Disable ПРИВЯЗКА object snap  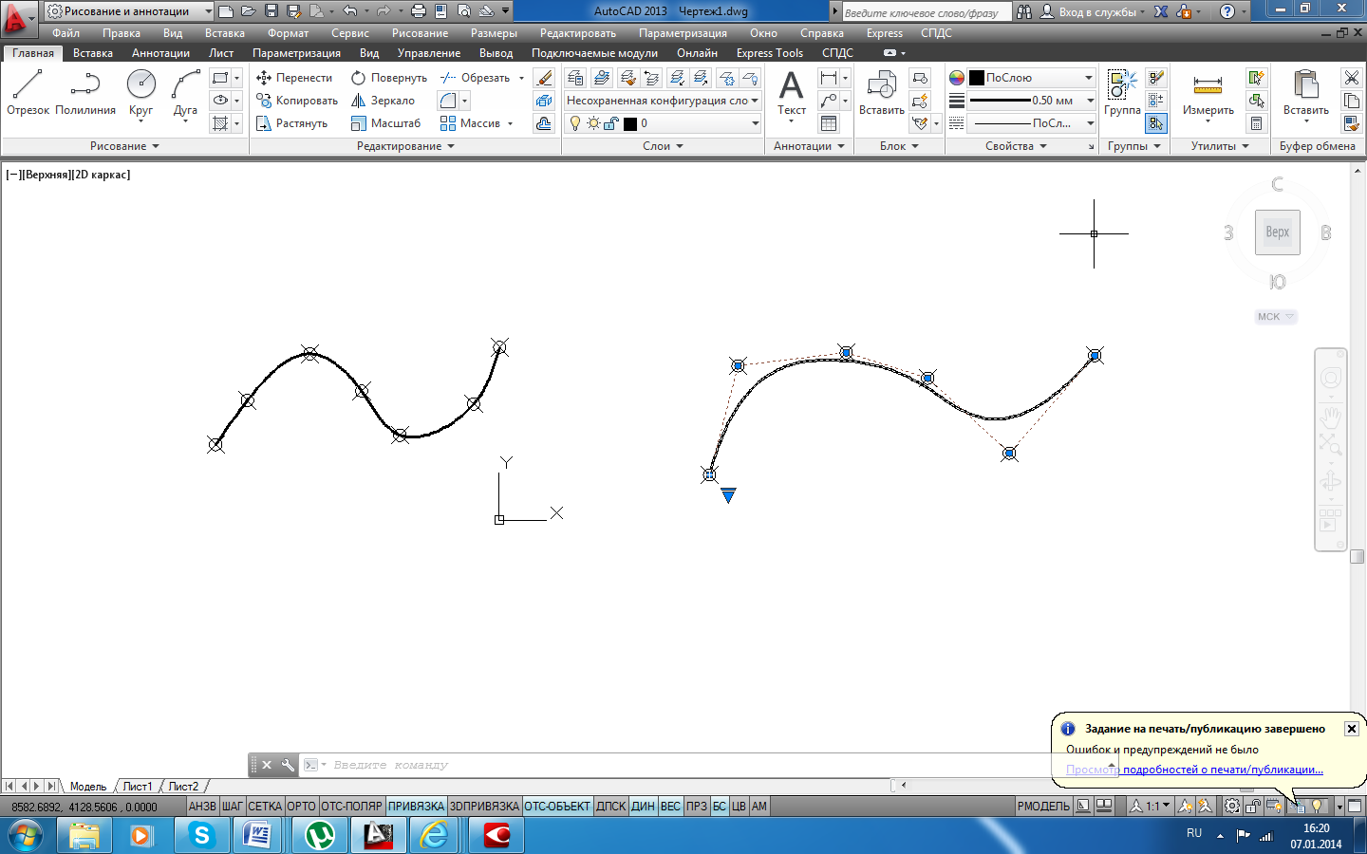coord(416,807)
